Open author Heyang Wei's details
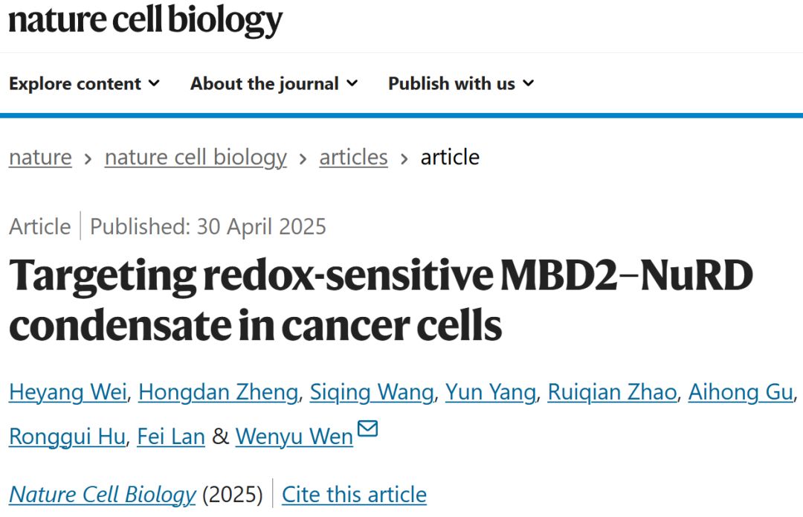Image resolution: width=803 pixels, height=517 pixels. coord(68,393)
